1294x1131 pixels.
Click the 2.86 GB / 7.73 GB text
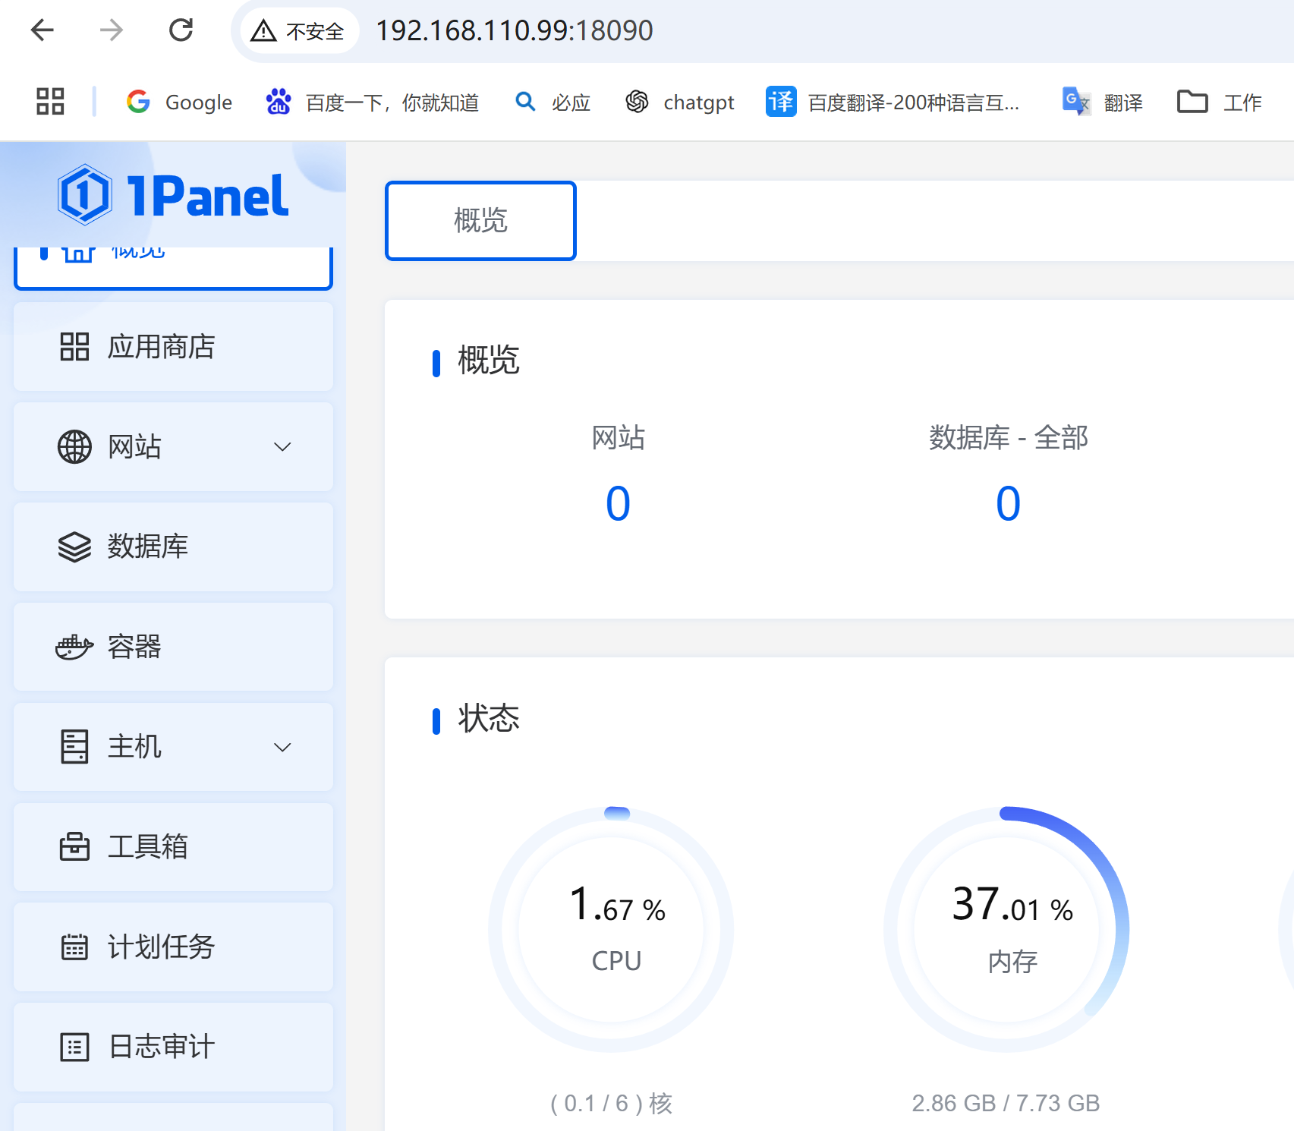click(x=1006, y=1103)
